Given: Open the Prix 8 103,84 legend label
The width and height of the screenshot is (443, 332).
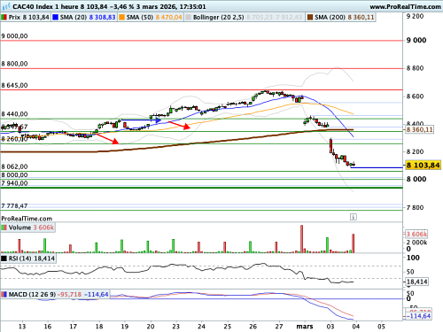Looking at the screenshot, I should point(28,18).
